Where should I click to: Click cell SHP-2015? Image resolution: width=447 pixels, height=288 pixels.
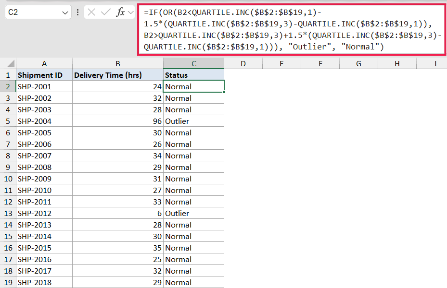click(44, 248)
